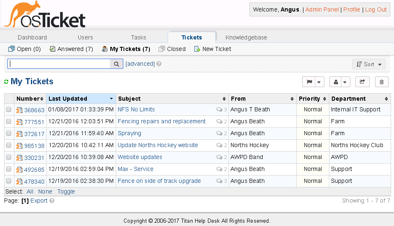Open the Sort dropdown
394x226 pixels.
(369, 64)
